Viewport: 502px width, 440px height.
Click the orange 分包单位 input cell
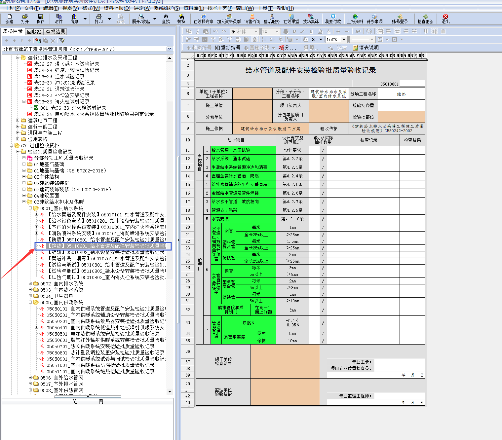[x=252, y=117]
